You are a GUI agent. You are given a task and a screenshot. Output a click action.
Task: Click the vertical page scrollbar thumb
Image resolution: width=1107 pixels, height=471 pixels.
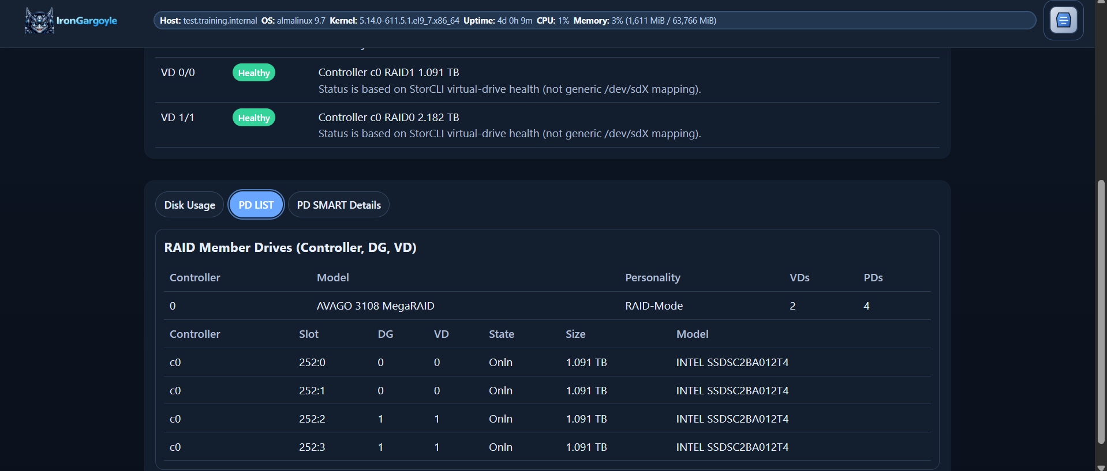1101,311
